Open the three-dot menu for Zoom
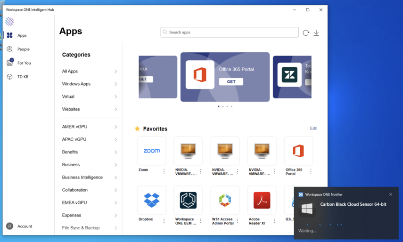Image resolution: width=403 pixels, height=242 pixels. pyautogui.click(x=164, y=171)
